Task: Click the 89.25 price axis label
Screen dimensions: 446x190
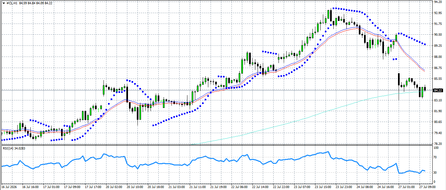Action: 438,46
